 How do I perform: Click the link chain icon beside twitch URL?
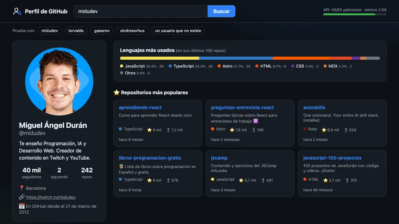coord(22,197)
